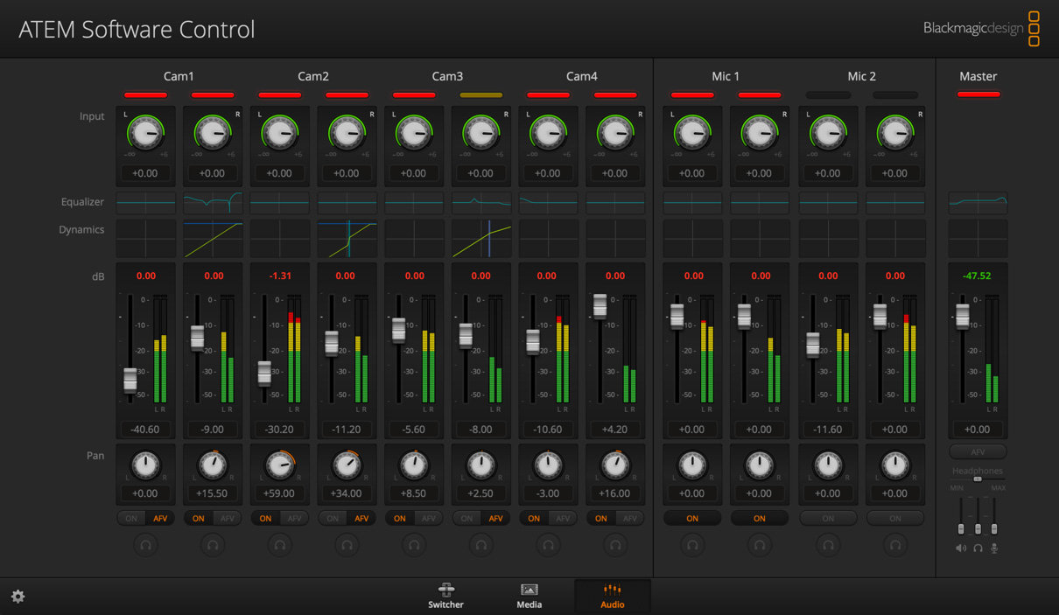Screen dimensions: 1059x615
Task: Click the microphone icon below the Master faders
Action: coord(994,549)
